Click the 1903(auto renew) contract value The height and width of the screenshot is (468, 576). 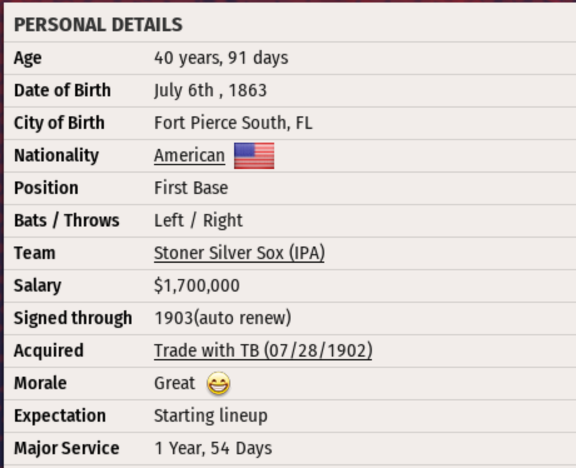point(222,318)
